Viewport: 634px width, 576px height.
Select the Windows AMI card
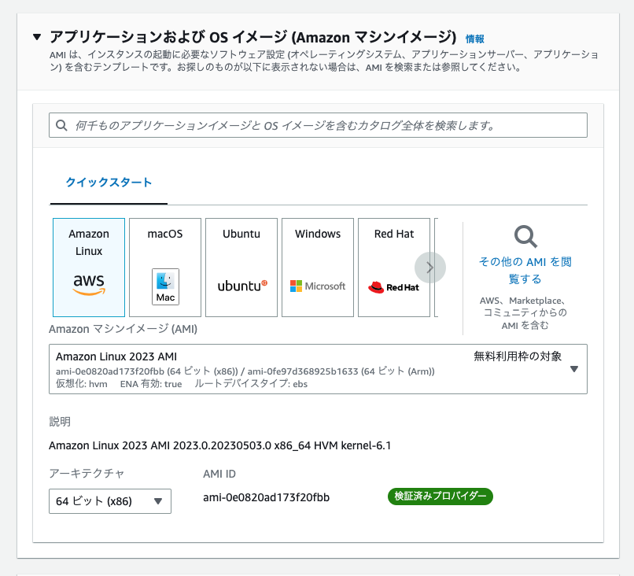318,268
